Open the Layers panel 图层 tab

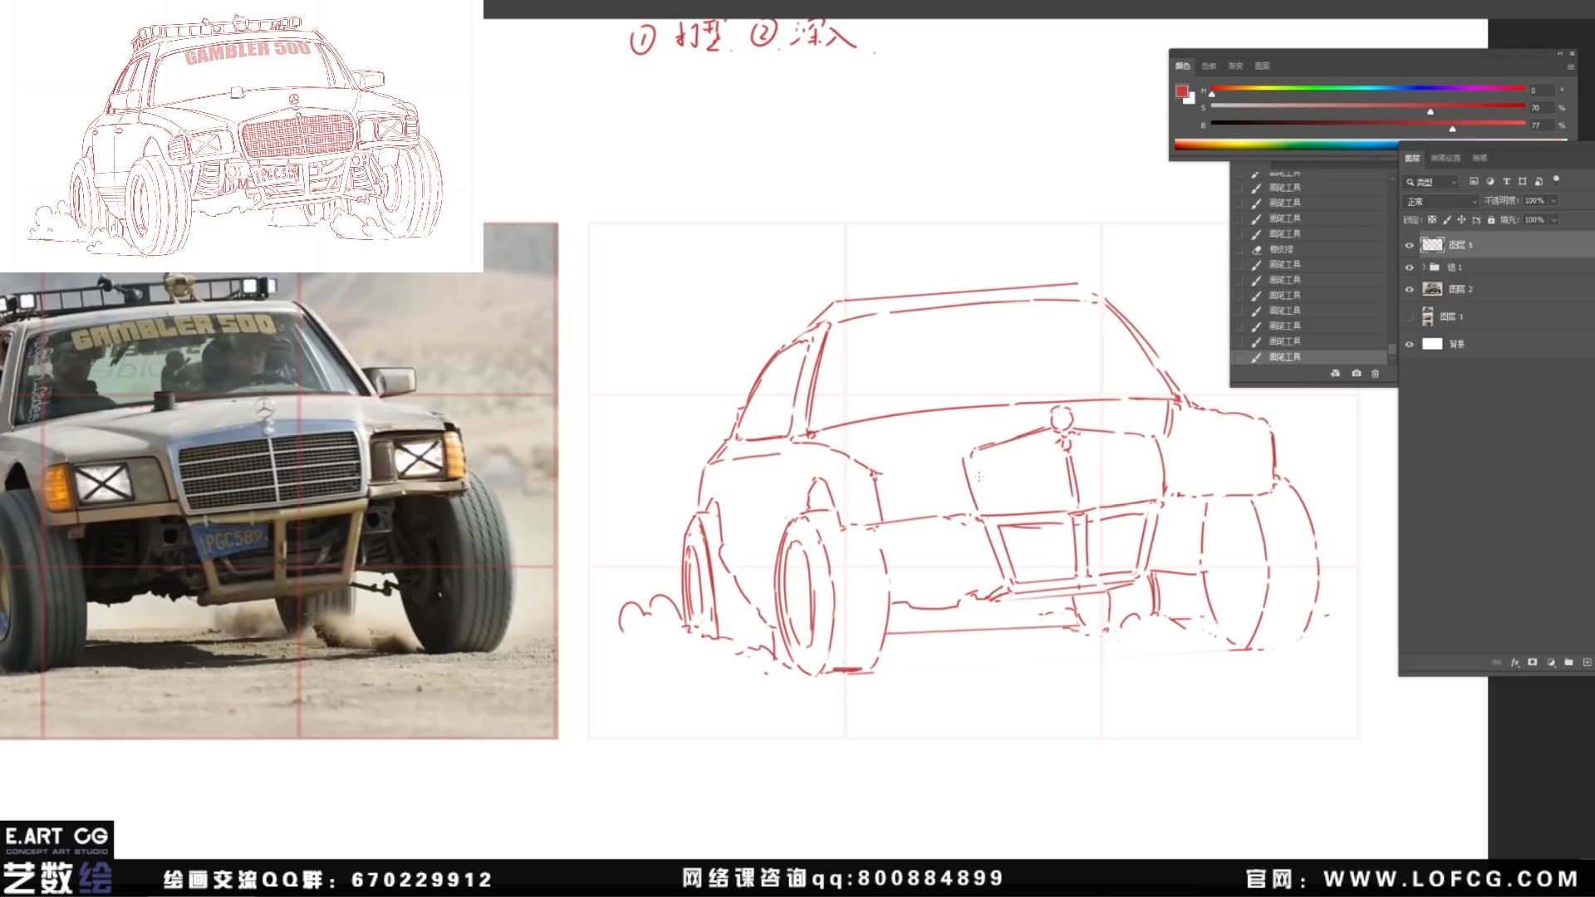pyautogui.click(x=1412, y=158)
